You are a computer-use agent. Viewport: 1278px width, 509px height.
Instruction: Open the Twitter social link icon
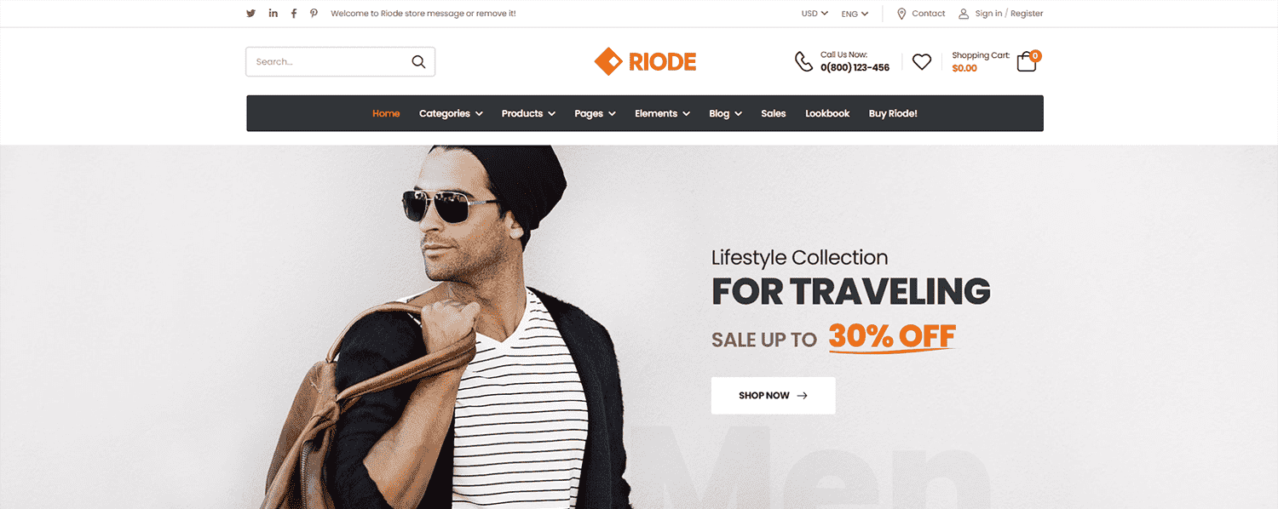point(250,14)
